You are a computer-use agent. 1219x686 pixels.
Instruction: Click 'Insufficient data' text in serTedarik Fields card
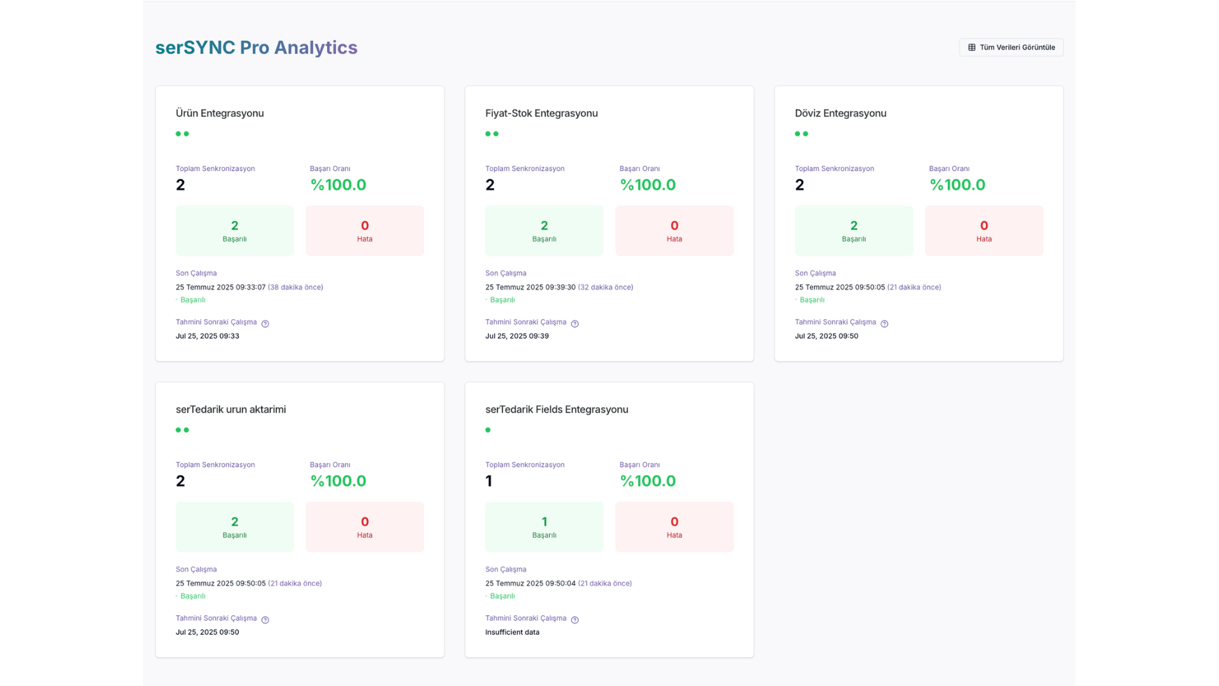click(x=512, y=632)
